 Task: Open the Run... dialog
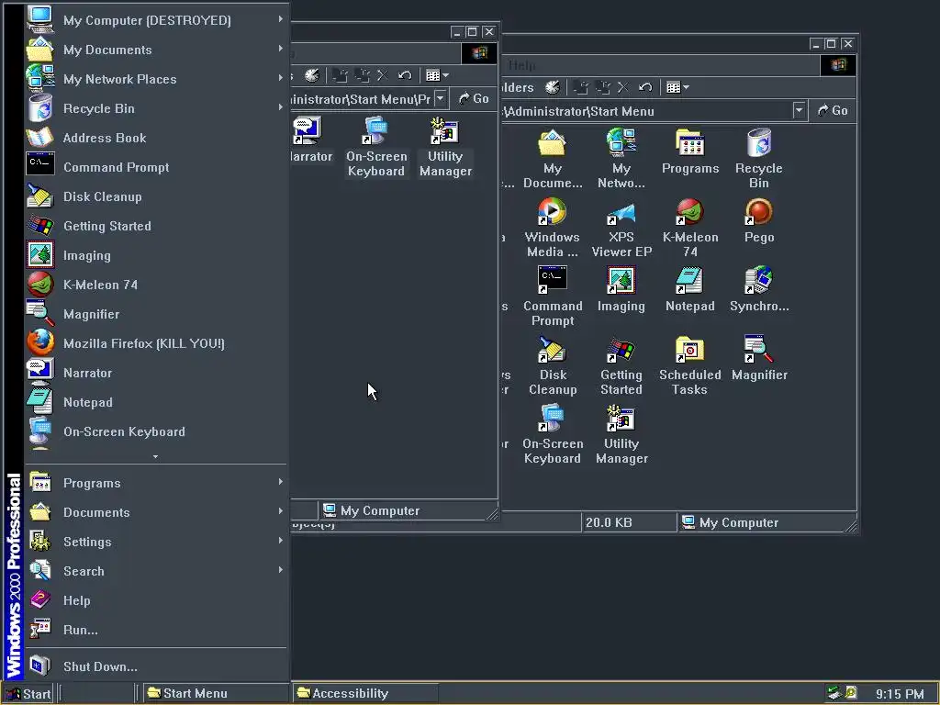(156, 630)
